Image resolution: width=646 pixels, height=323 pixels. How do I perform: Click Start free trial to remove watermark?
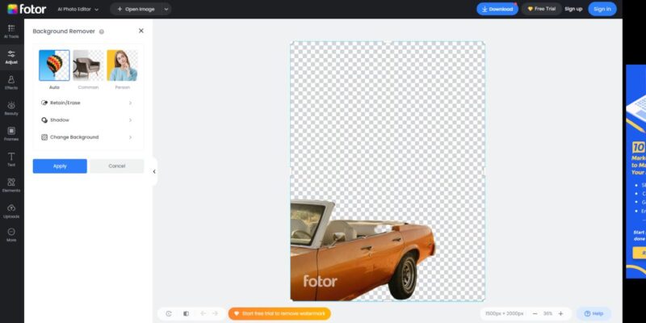click(x=279, y=313)
